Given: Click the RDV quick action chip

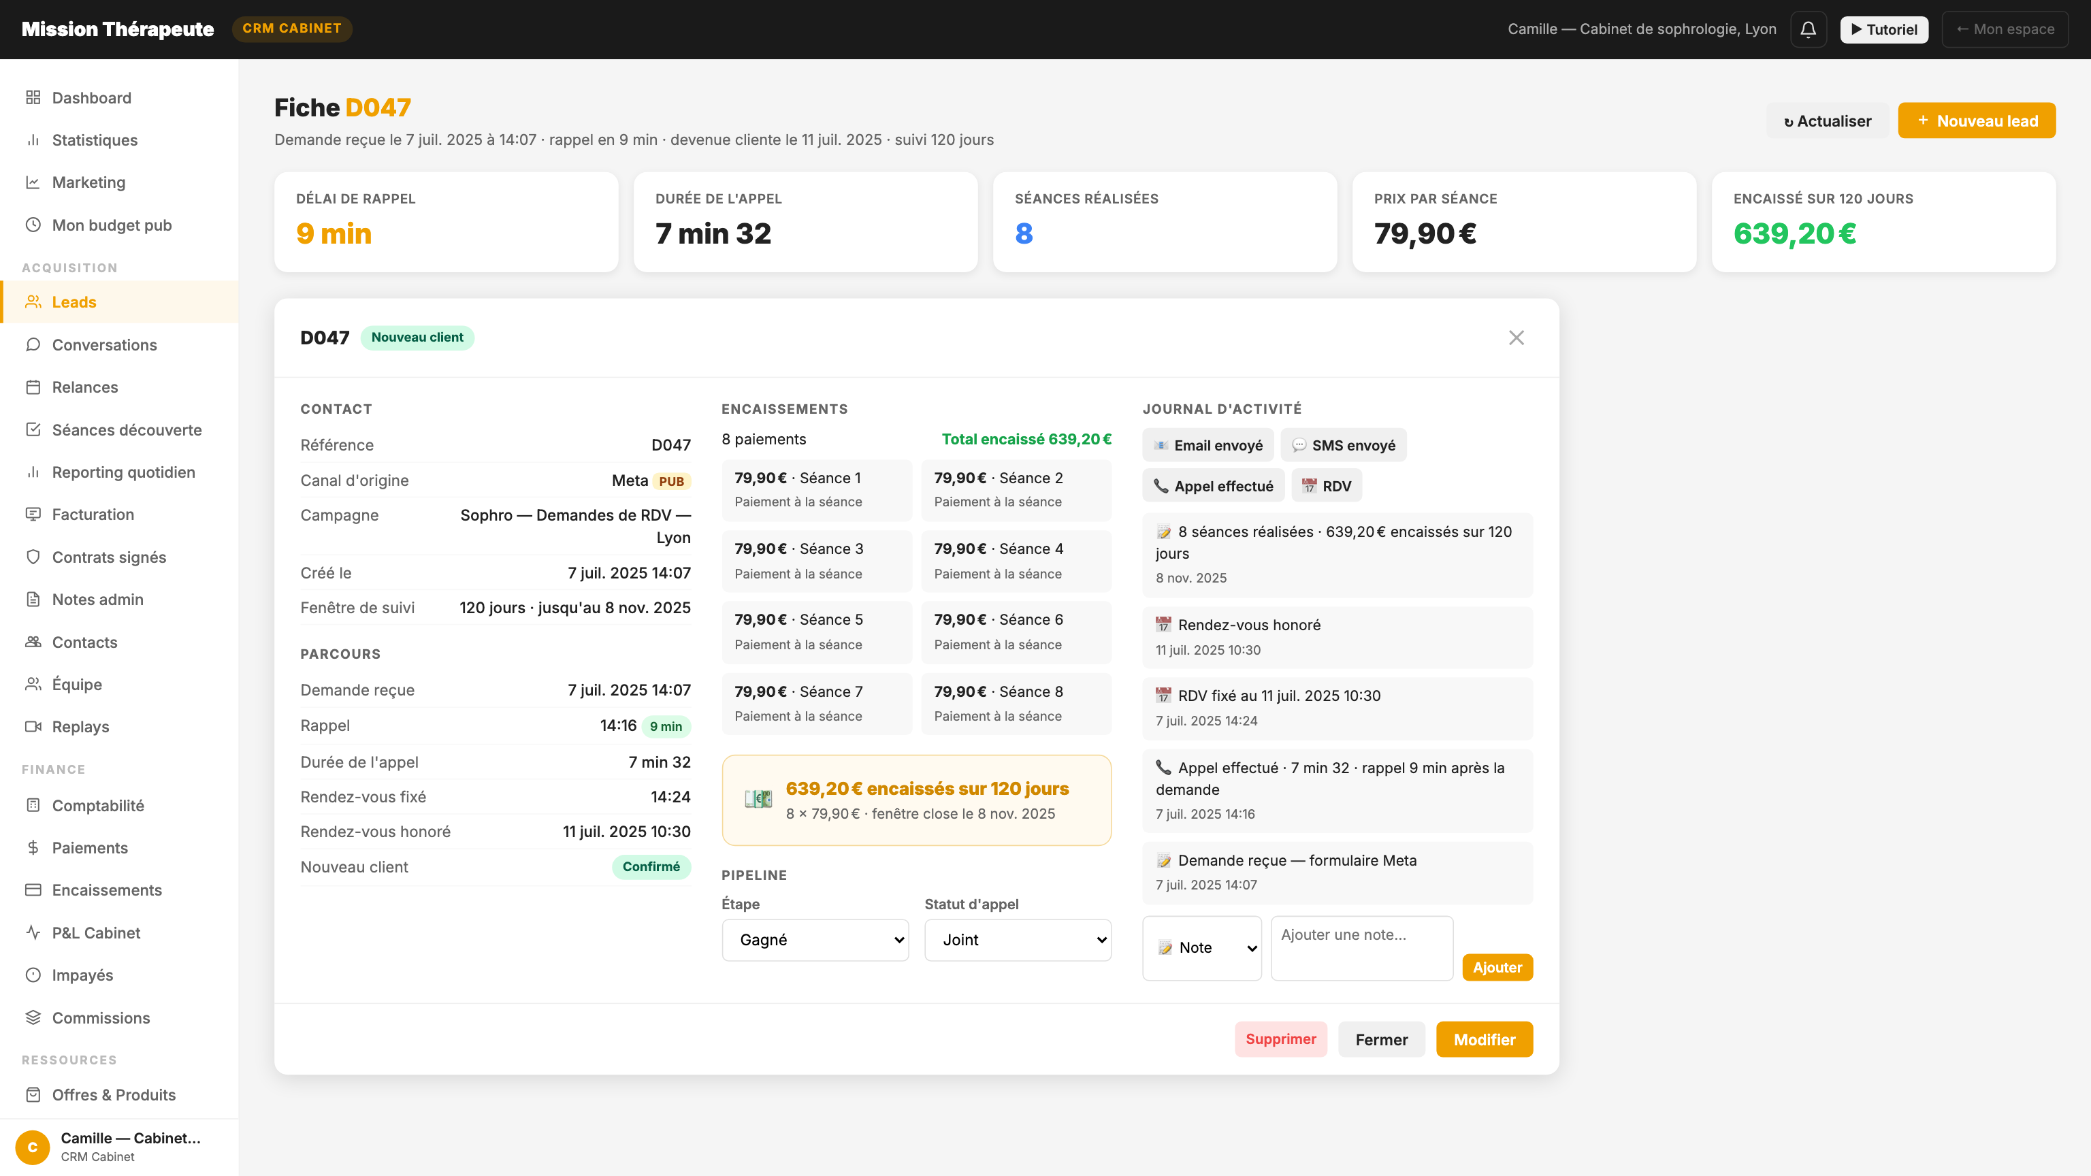Looking at the screenshot, I should pyautogui.click(x=1327, y=485).
